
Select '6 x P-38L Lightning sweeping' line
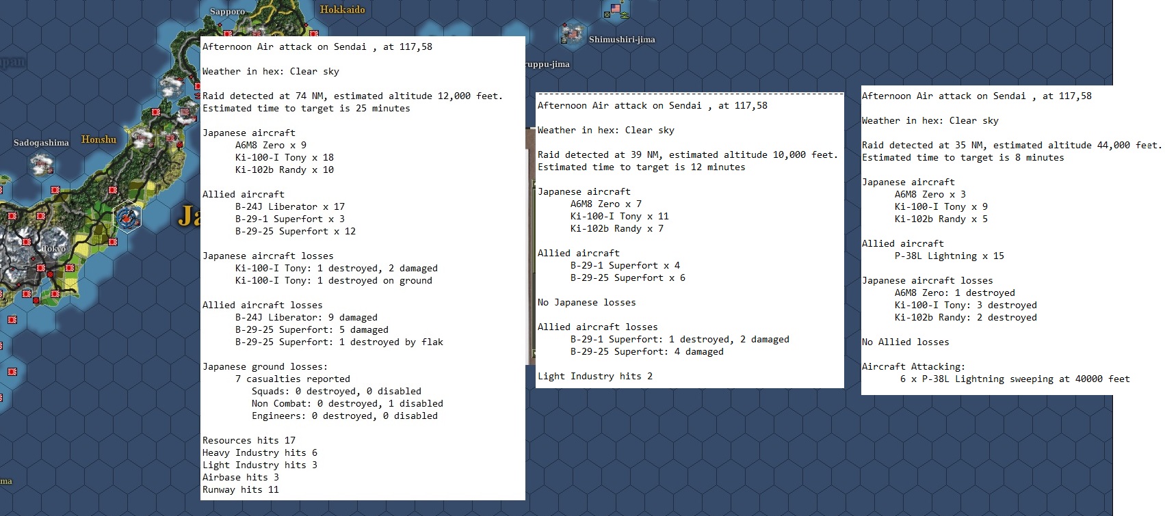click(x=1015, y=379)
